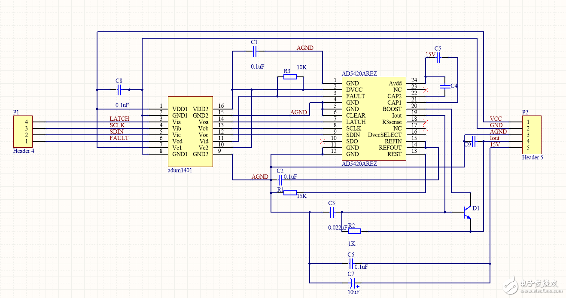Click the 0.022uF value of C3
This screenshot has height=298, width=566.
click(x=338, y=228)
